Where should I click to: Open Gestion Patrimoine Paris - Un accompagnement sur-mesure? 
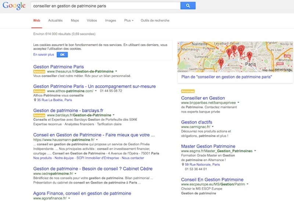94,86
